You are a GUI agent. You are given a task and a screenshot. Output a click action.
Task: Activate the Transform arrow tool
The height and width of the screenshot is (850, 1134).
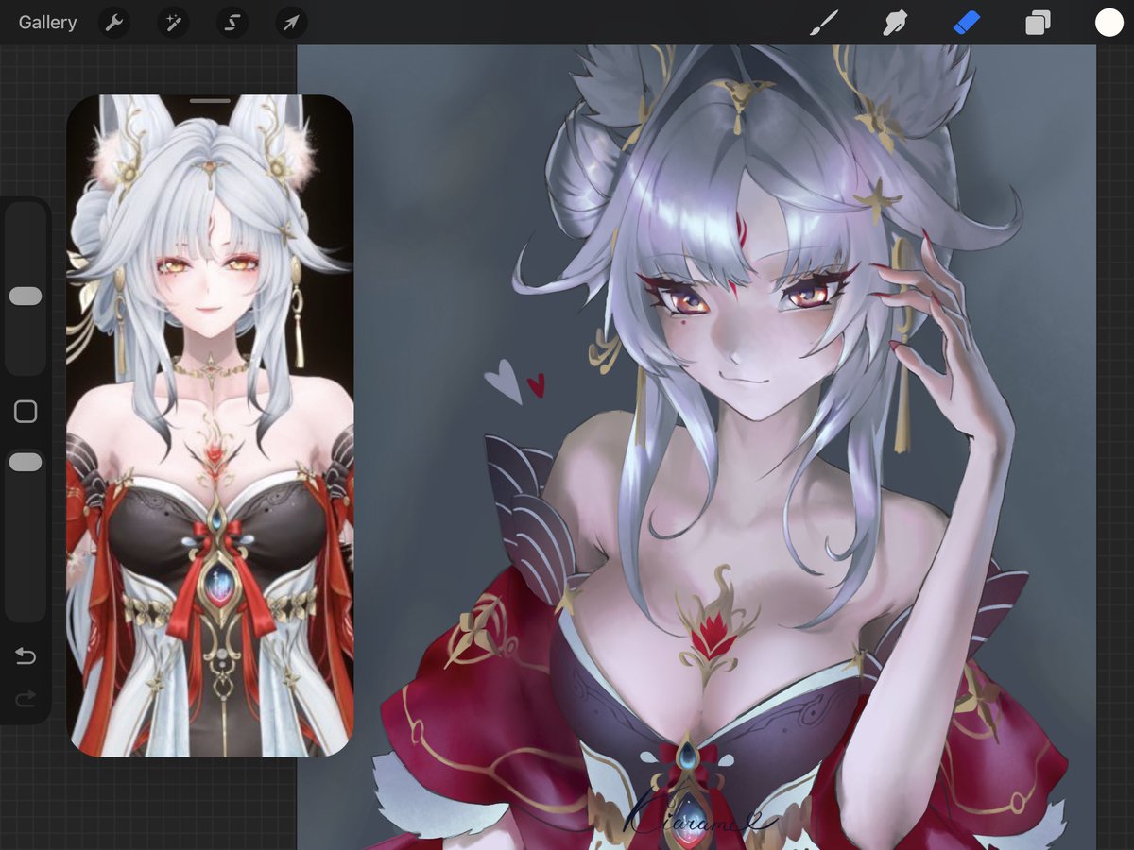coord(291,23)
